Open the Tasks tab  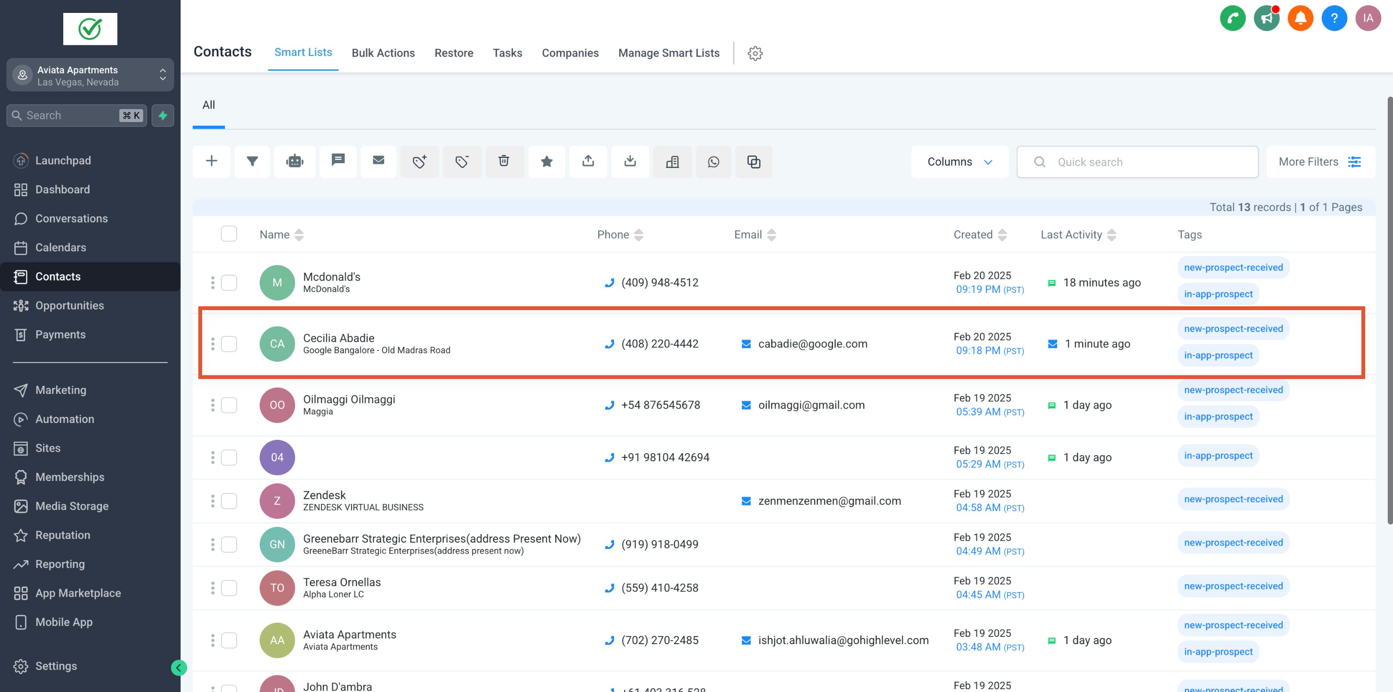pyautogui.click(x=507, y=53)
